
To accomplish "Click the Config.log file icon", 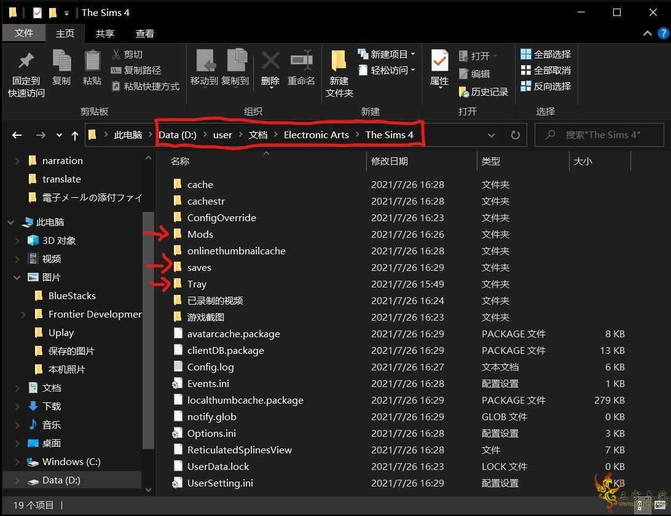I will tap(178, 367).
